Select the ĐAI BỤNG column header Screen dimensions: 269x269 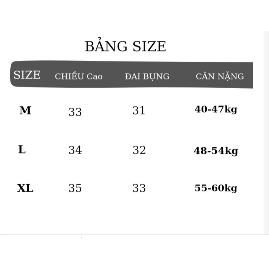click(147, 76)
